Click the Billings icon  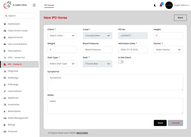pyautogui.click(x=4, y=125)
